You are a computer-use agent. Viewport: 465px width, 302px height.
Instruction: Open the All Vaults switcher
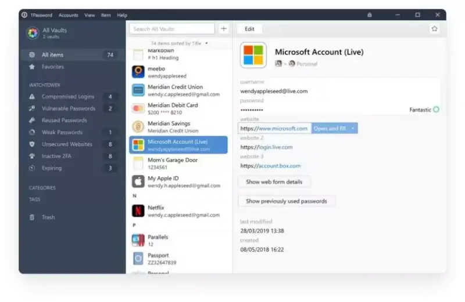point(55,33)
